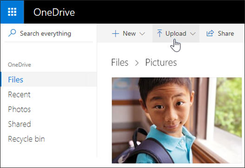
Task: Select Files in the sidebar
Action: 49,79
